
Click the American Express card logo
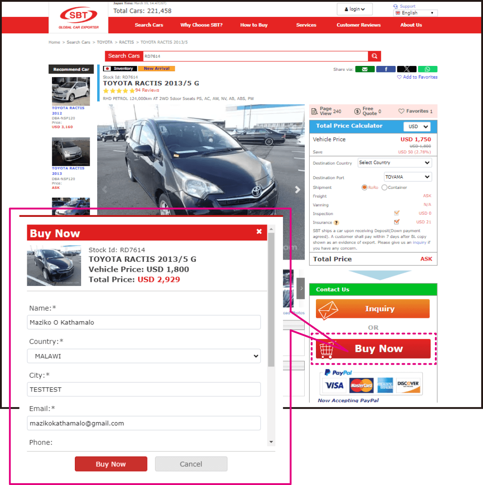(x=385, y=385)
